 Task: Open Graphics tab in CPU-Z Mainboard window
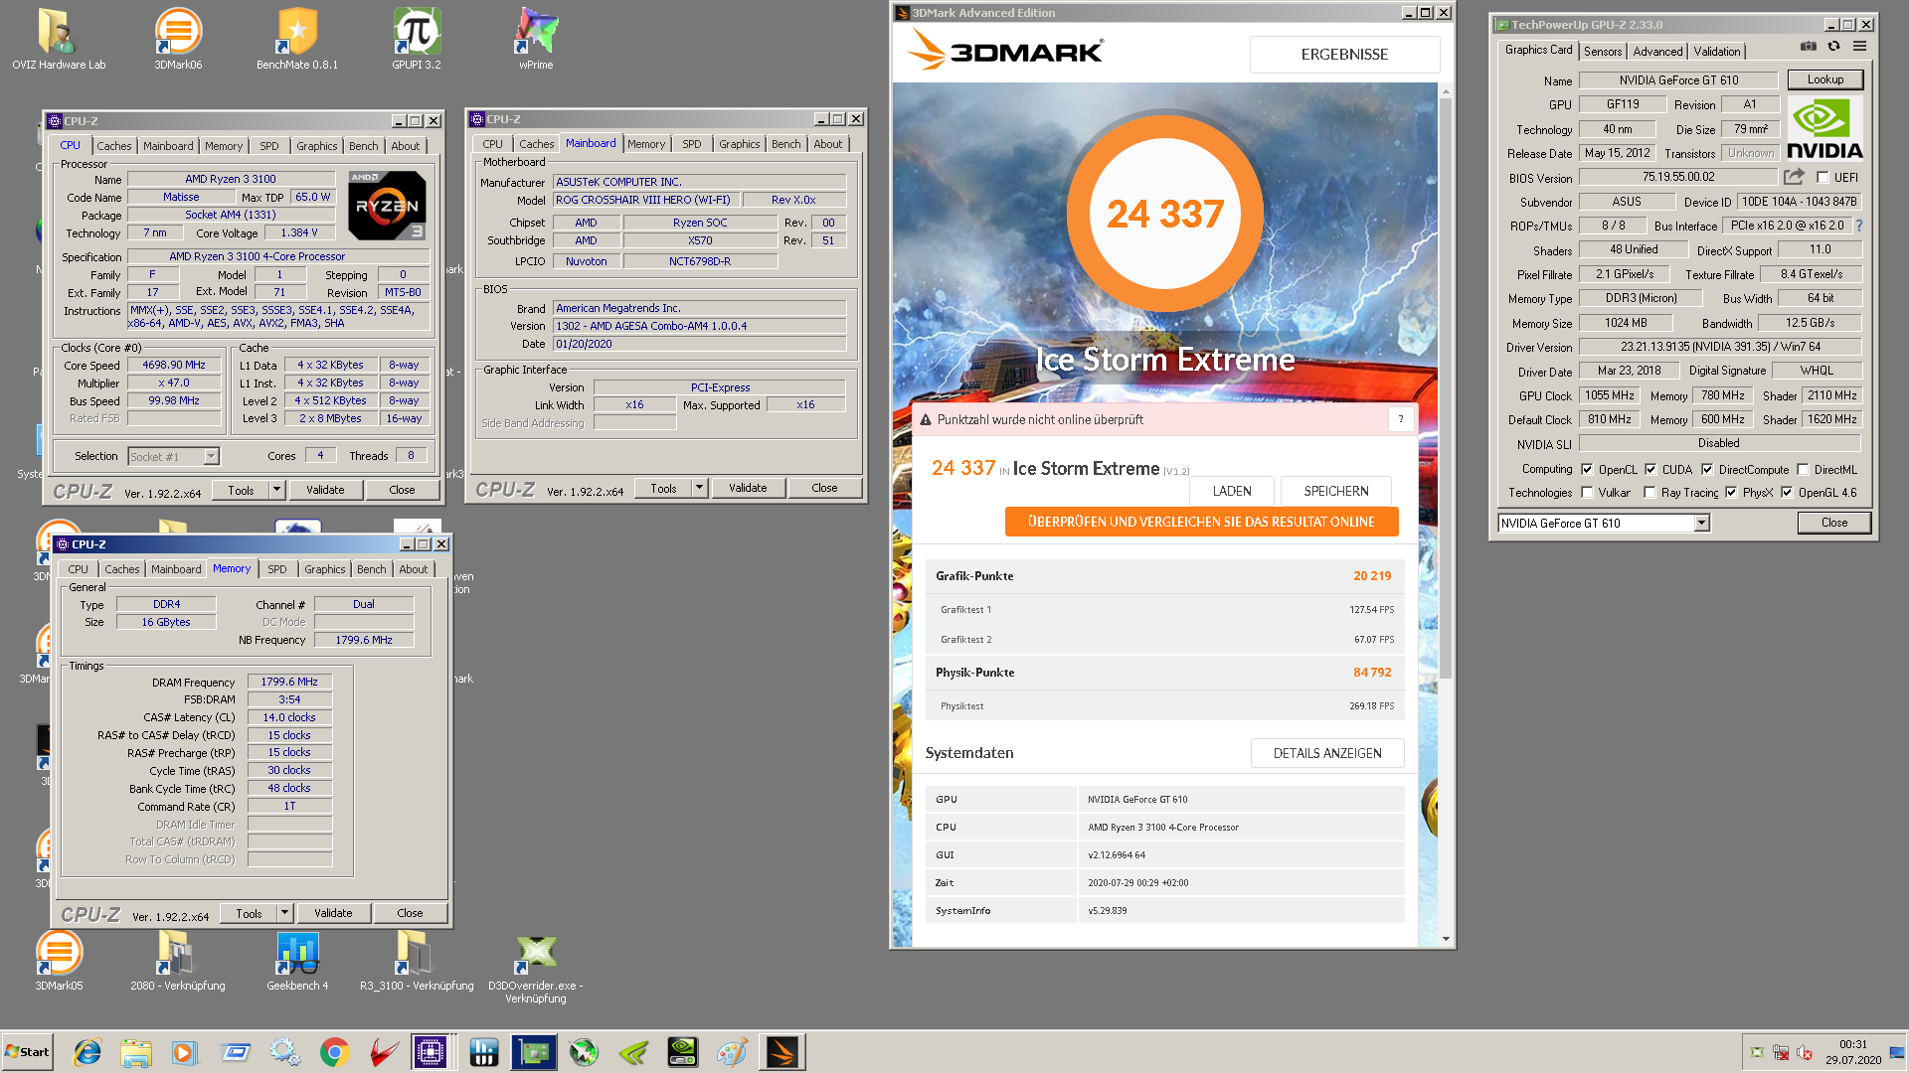click(739, 144)
